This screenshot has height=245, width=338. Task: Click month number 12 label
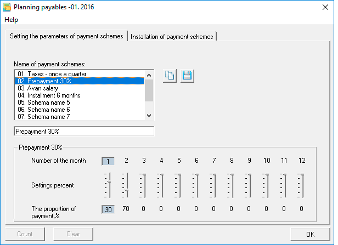[x=302, y=161]
